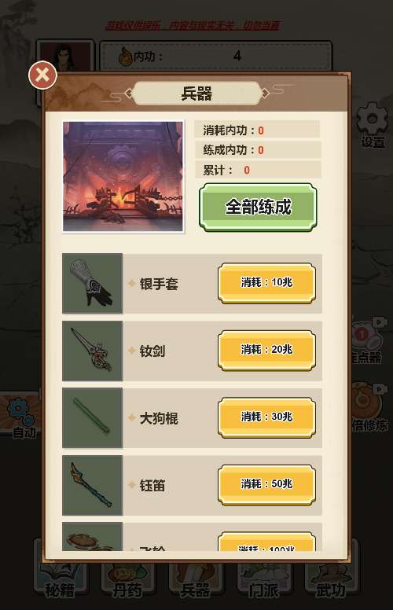The image size is (393, 610).
Task: Craft 钰笛 costing 50兆
Action: (x=266, y=485)
